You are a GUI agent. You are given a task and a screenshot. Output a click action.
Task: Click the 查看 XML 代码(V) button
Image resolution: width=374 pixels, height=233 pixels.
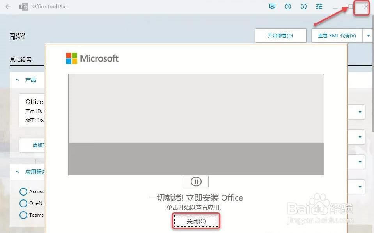pyautogui.click(x=337, y=36)
